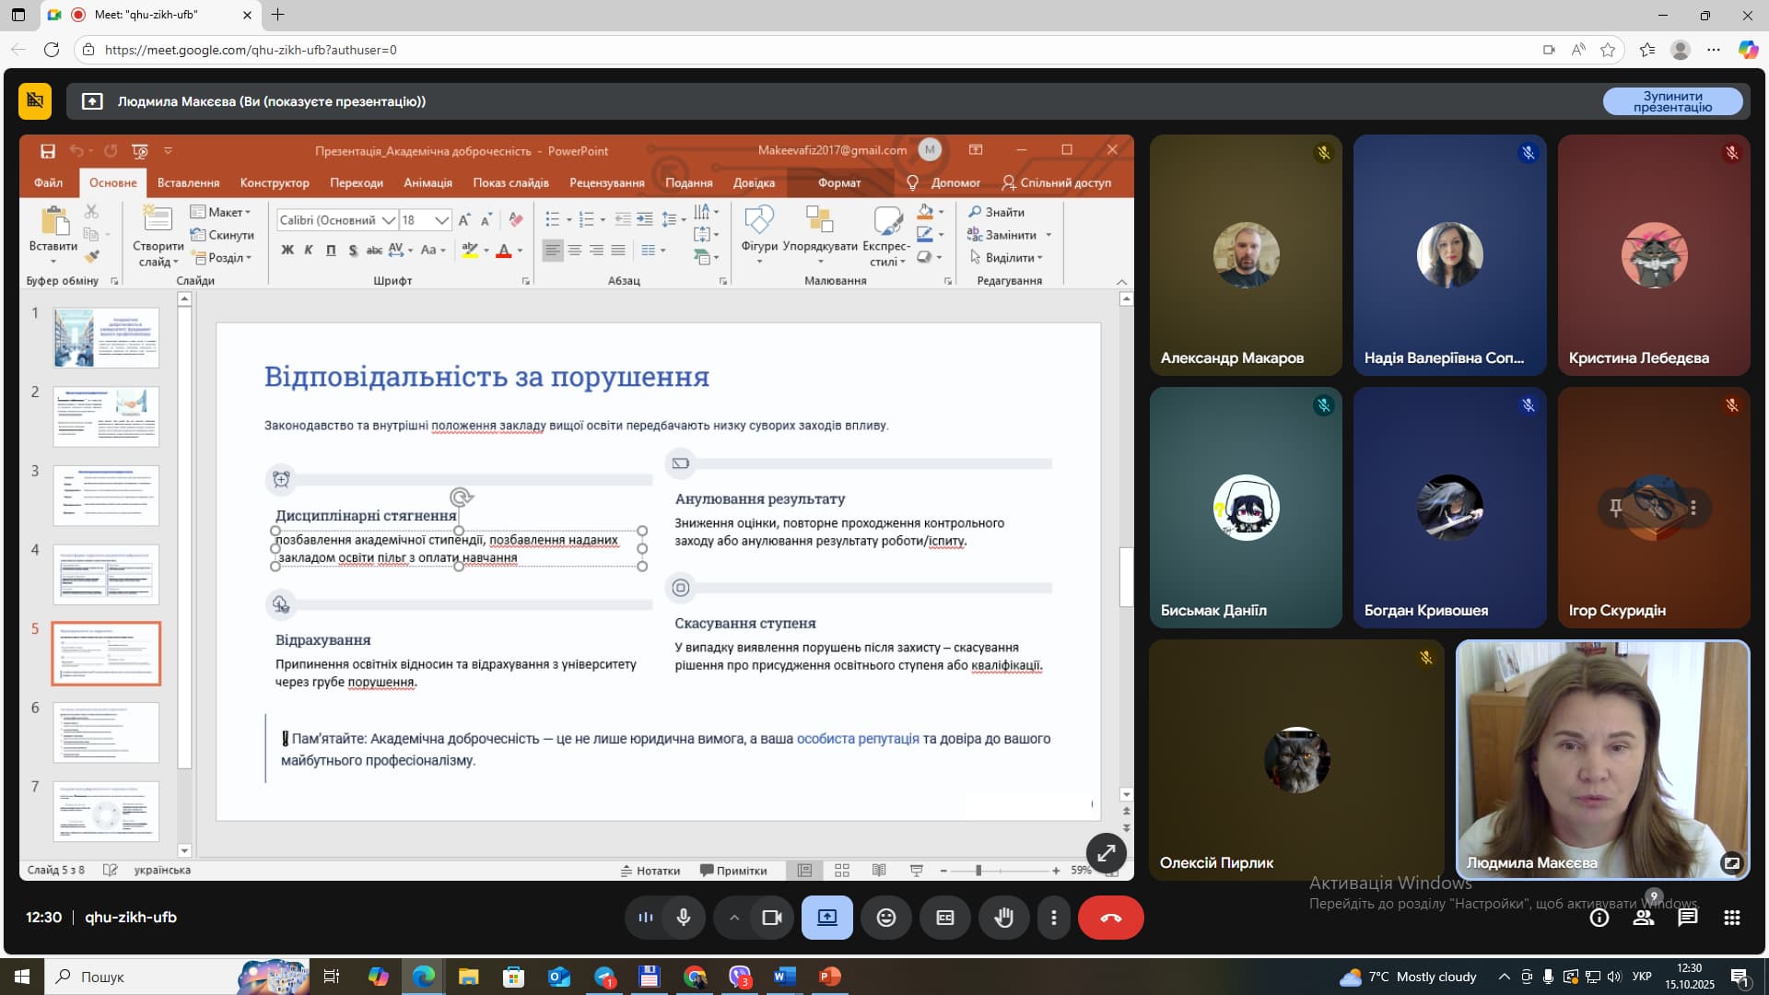Click the Нотатки button in status bar
The width and height of the screenshot is (1769, 995).
(650, 871)
